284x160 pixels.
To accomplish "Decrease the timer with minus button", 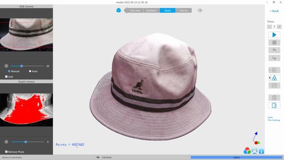I will 269,27.
